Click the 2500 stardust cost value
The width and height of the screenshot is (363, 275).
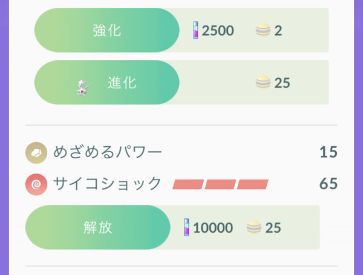[x=218, y=31]
